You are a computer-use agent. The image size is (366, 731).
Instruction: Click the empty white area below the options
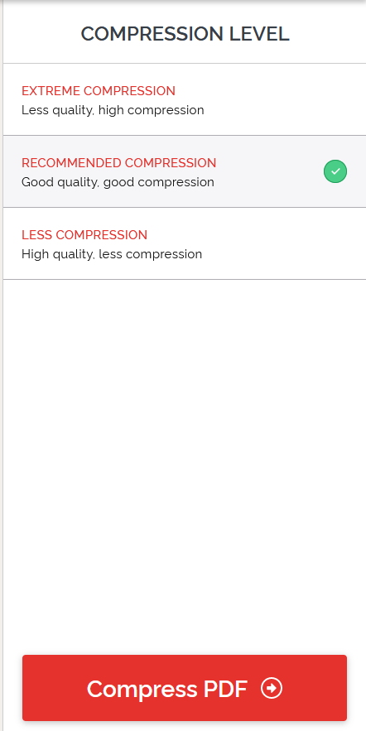point(185,466)
